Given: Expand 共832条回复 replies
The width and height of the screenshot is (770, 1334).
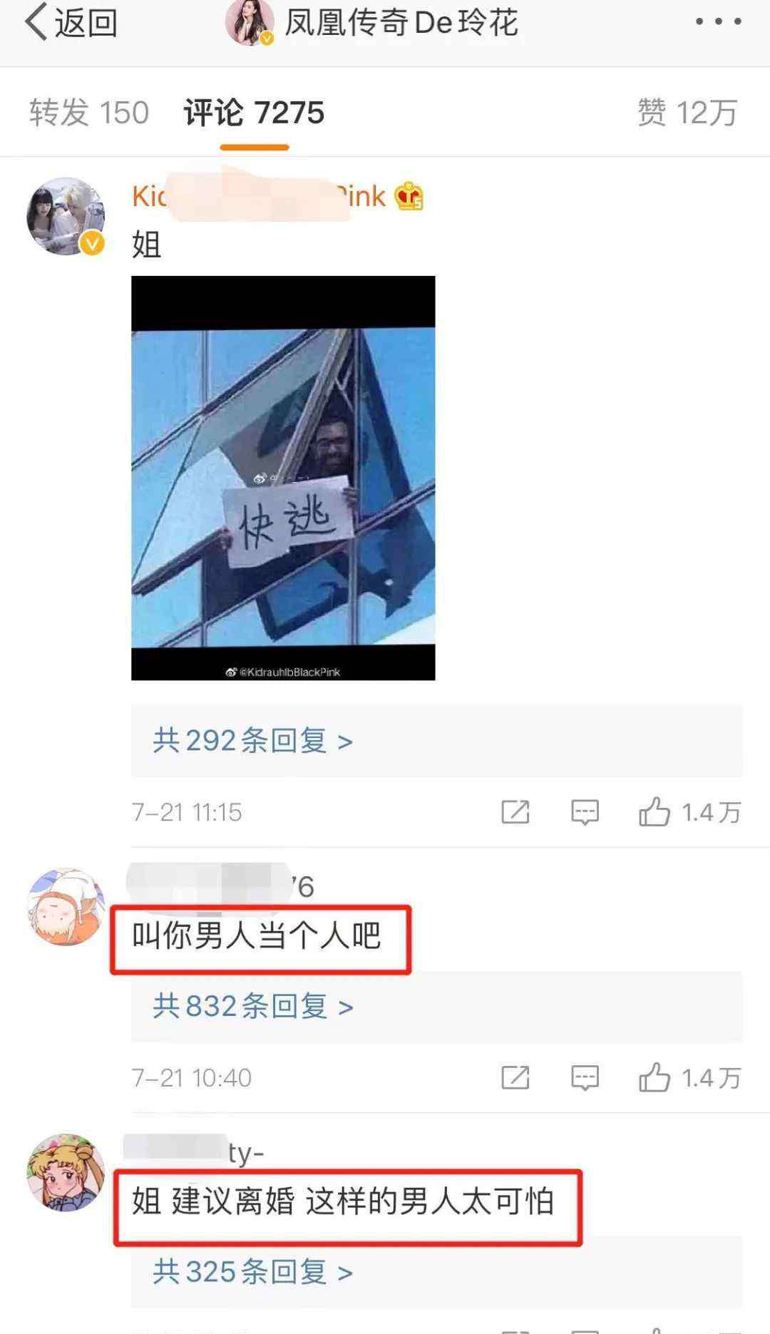Looking at the screenshot, I should (x=253, y=1006).
